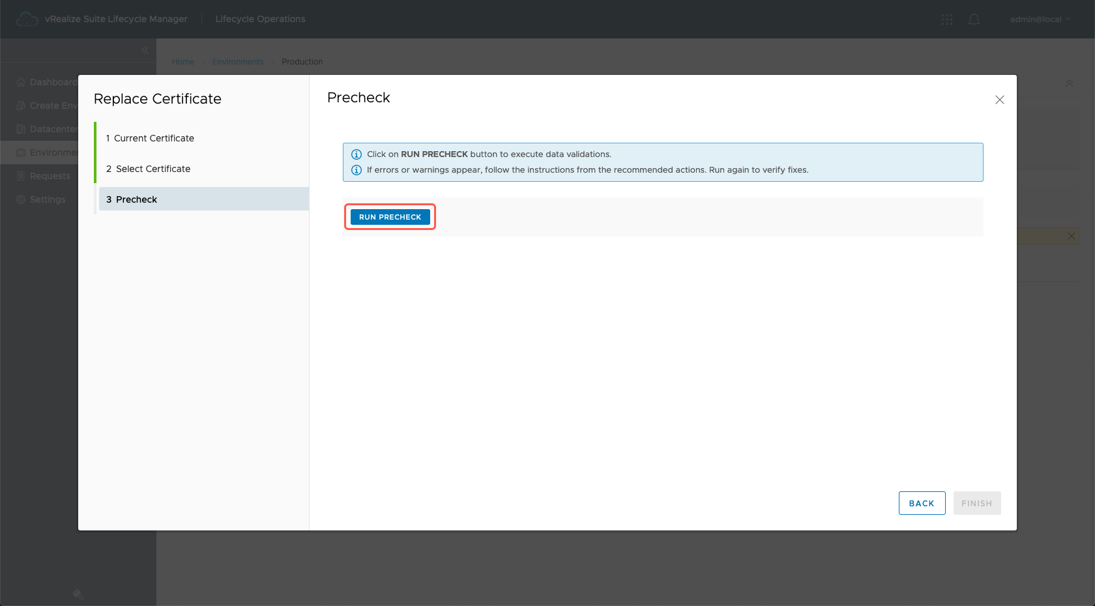Go to step 1 Current Certificate
Viewport: 1095px width, 606px height.
click(x=154, y=138)
